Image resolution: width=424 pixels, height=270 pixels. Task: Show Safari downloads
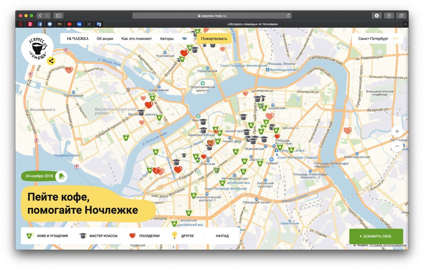[377, 16]
